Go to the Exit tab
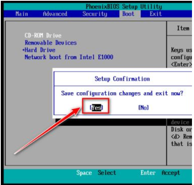 [156, 14]
